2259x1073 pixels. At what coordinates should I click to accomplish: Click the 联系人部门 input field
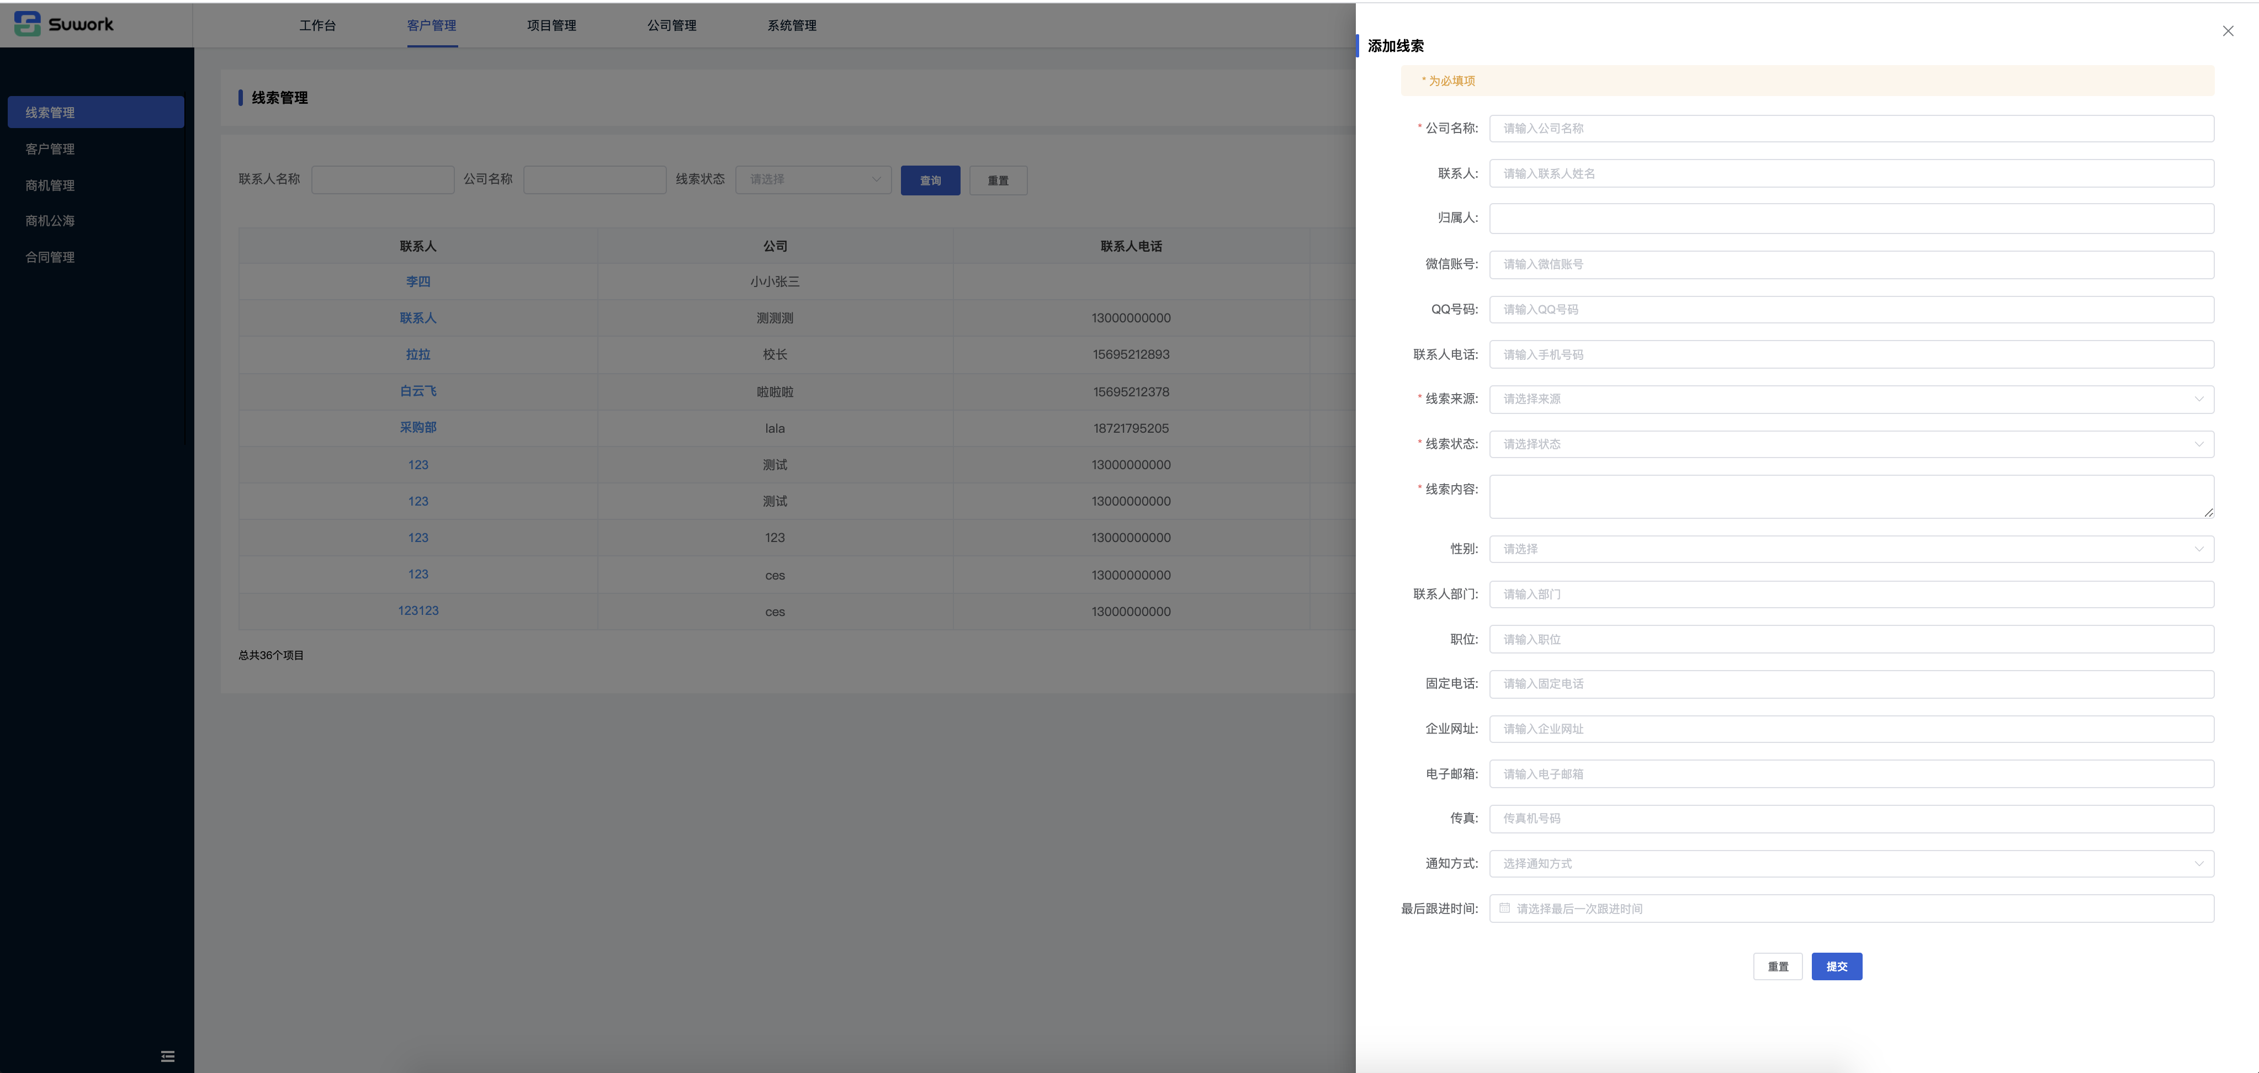(1851, 594)
